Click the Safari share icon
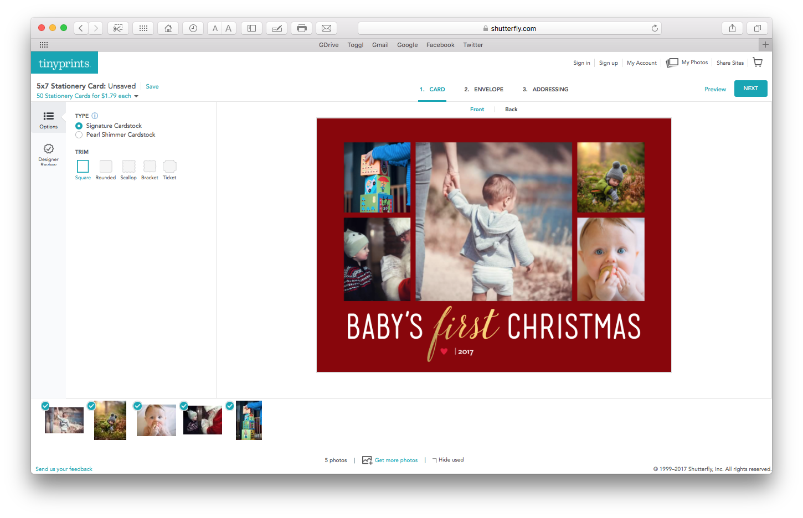Image resolution: width=803 pixels, height=518 pixels. pyautogui.click(x=732, y=28)
